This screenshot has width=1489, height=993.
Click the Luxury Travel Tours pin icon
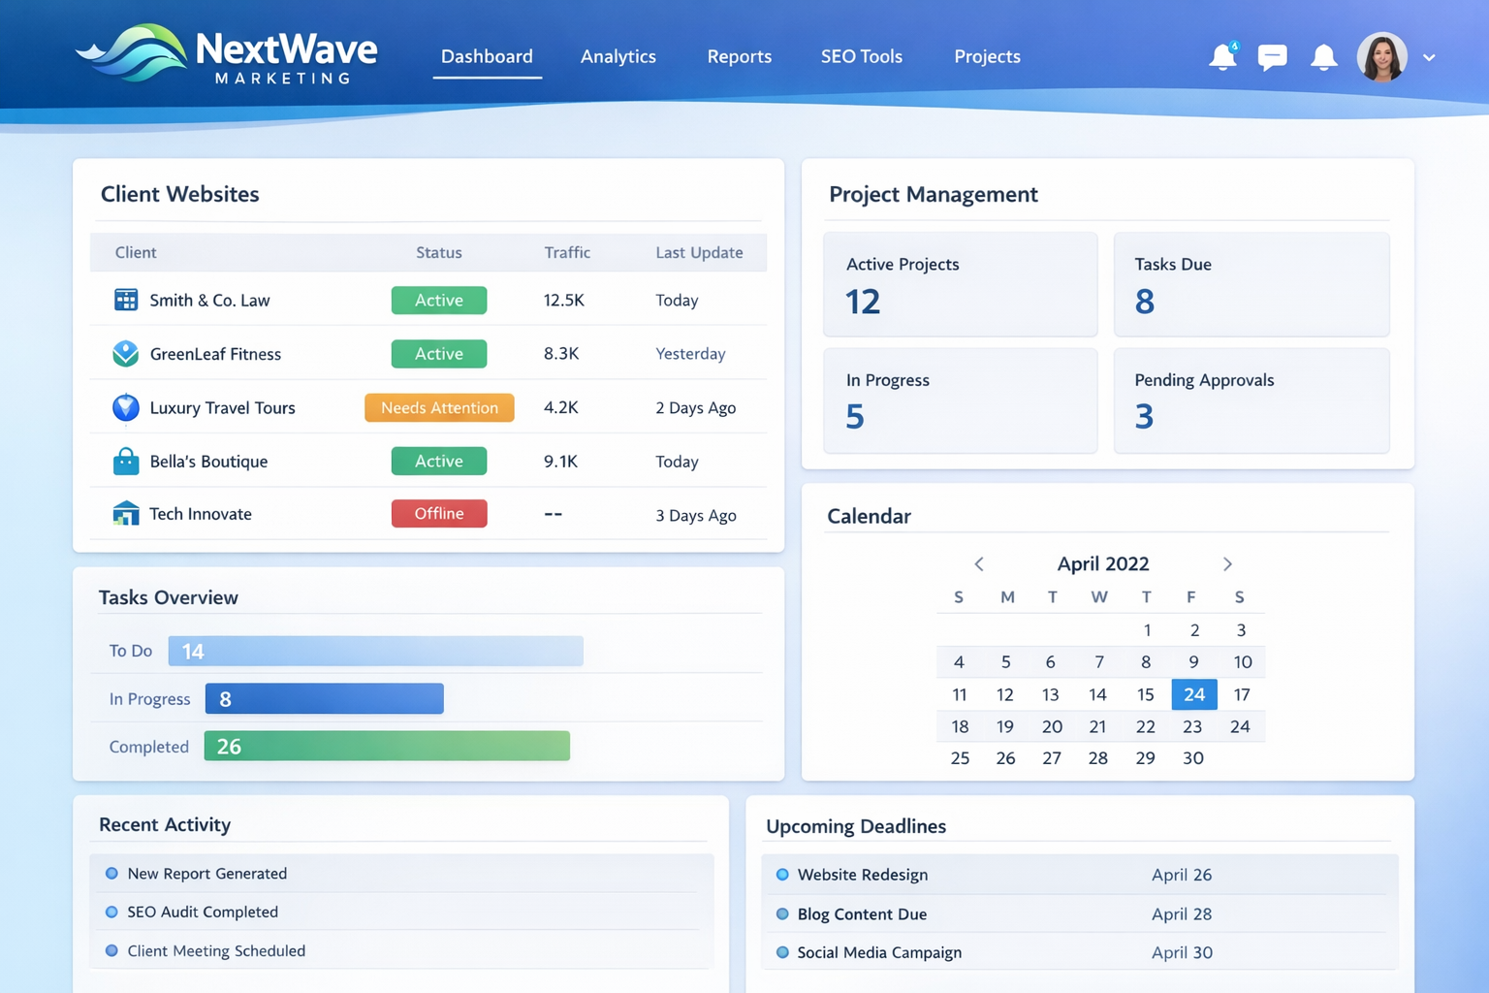(126, 407)
